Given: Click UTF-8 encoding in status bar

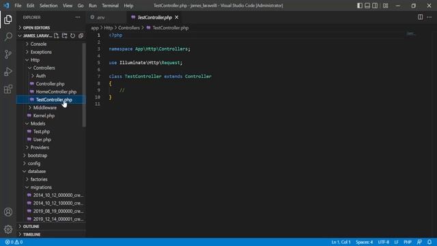Looking at the screenshot, I should (x=384, y=242).
